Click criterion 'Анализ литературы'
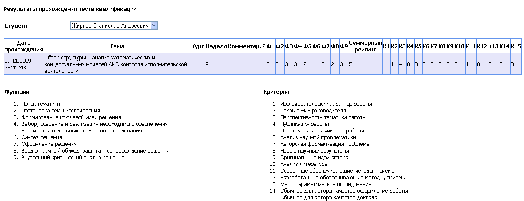The image size is (524, 201). pos(304,164)
